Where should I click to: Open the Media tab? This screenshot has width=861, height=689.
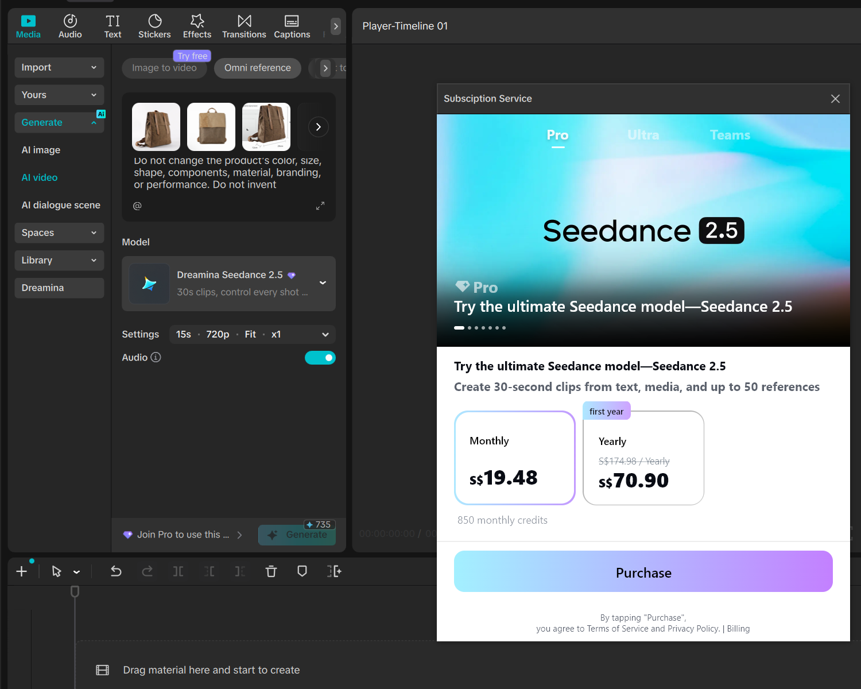click(x=28, y=26)
